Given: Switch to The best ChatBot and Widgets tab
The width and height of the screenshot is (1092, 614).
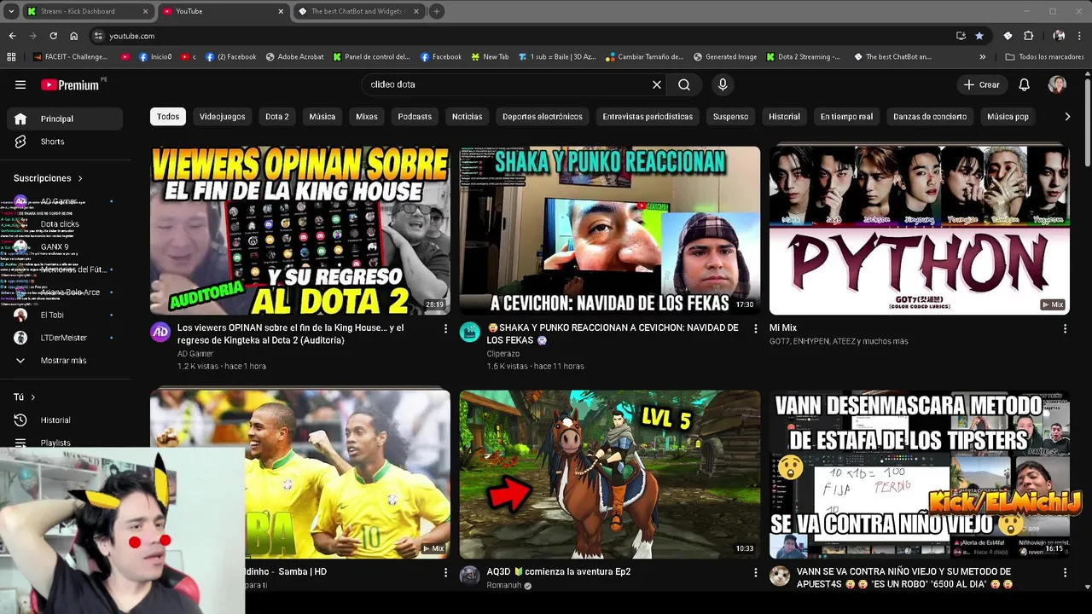Looking at the screenshot, I should 357,11.
